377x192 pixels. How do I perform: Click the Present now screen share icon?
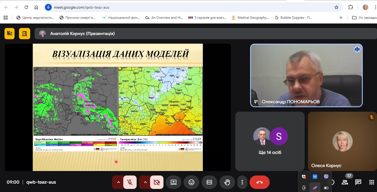click(x=174, y=182)
